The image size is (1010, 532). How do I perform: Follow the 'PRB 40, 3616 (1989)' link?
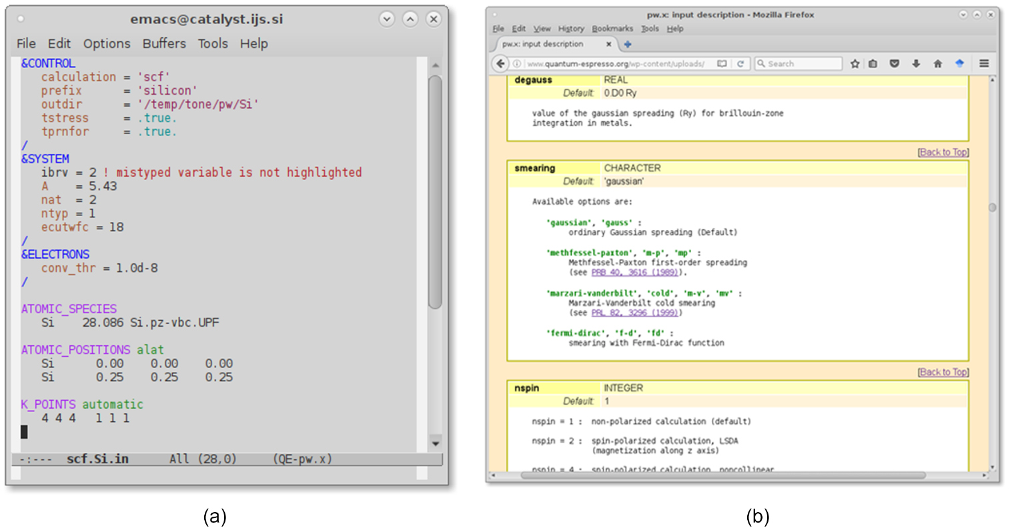coord(634,273)
